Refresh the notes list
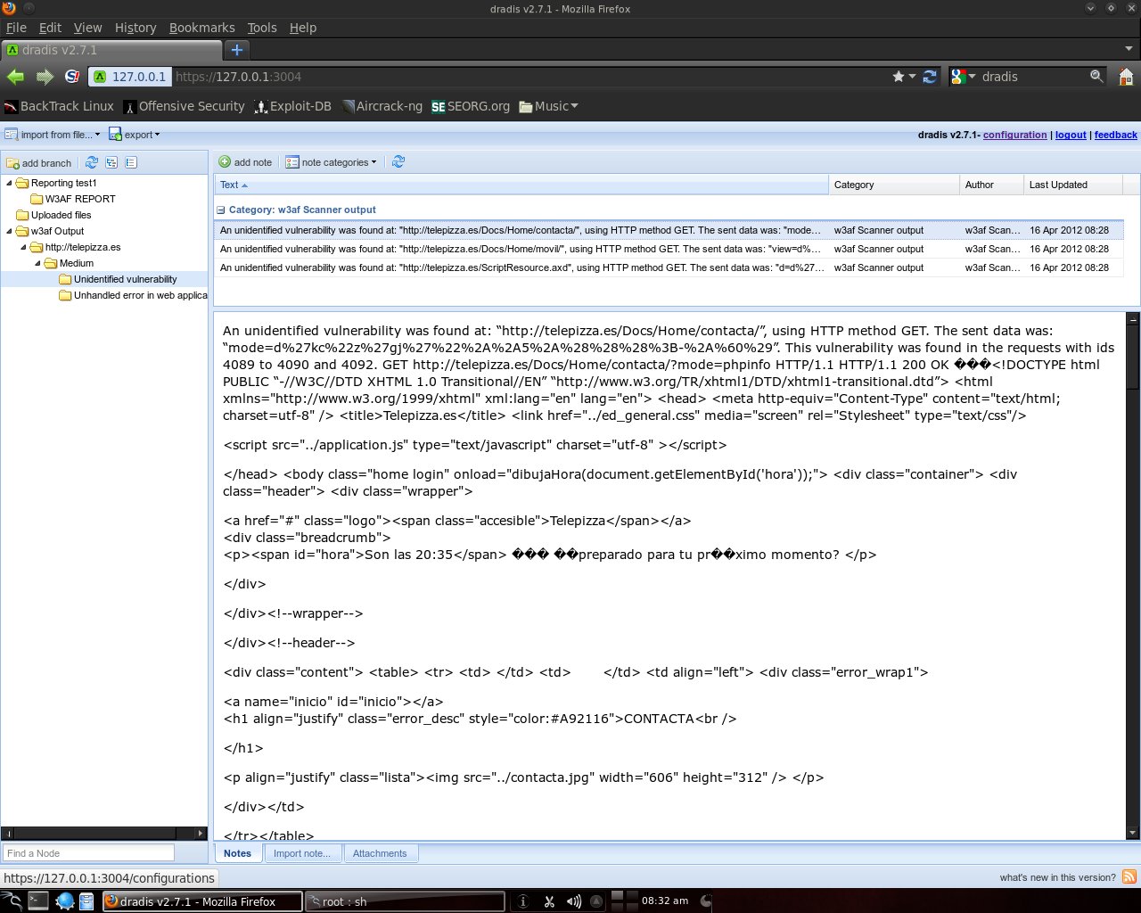The height and width of the screenshot is (913, 1141). [x=398, y=161]
